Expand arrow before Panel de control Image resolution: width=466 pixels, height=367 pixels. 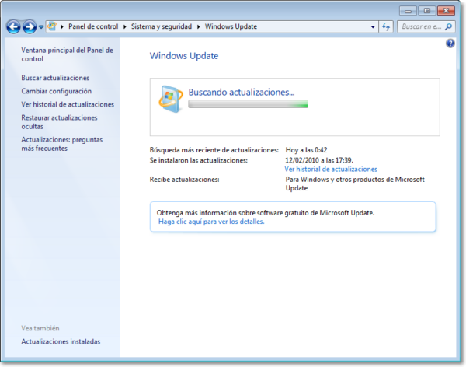pos(62,26)
